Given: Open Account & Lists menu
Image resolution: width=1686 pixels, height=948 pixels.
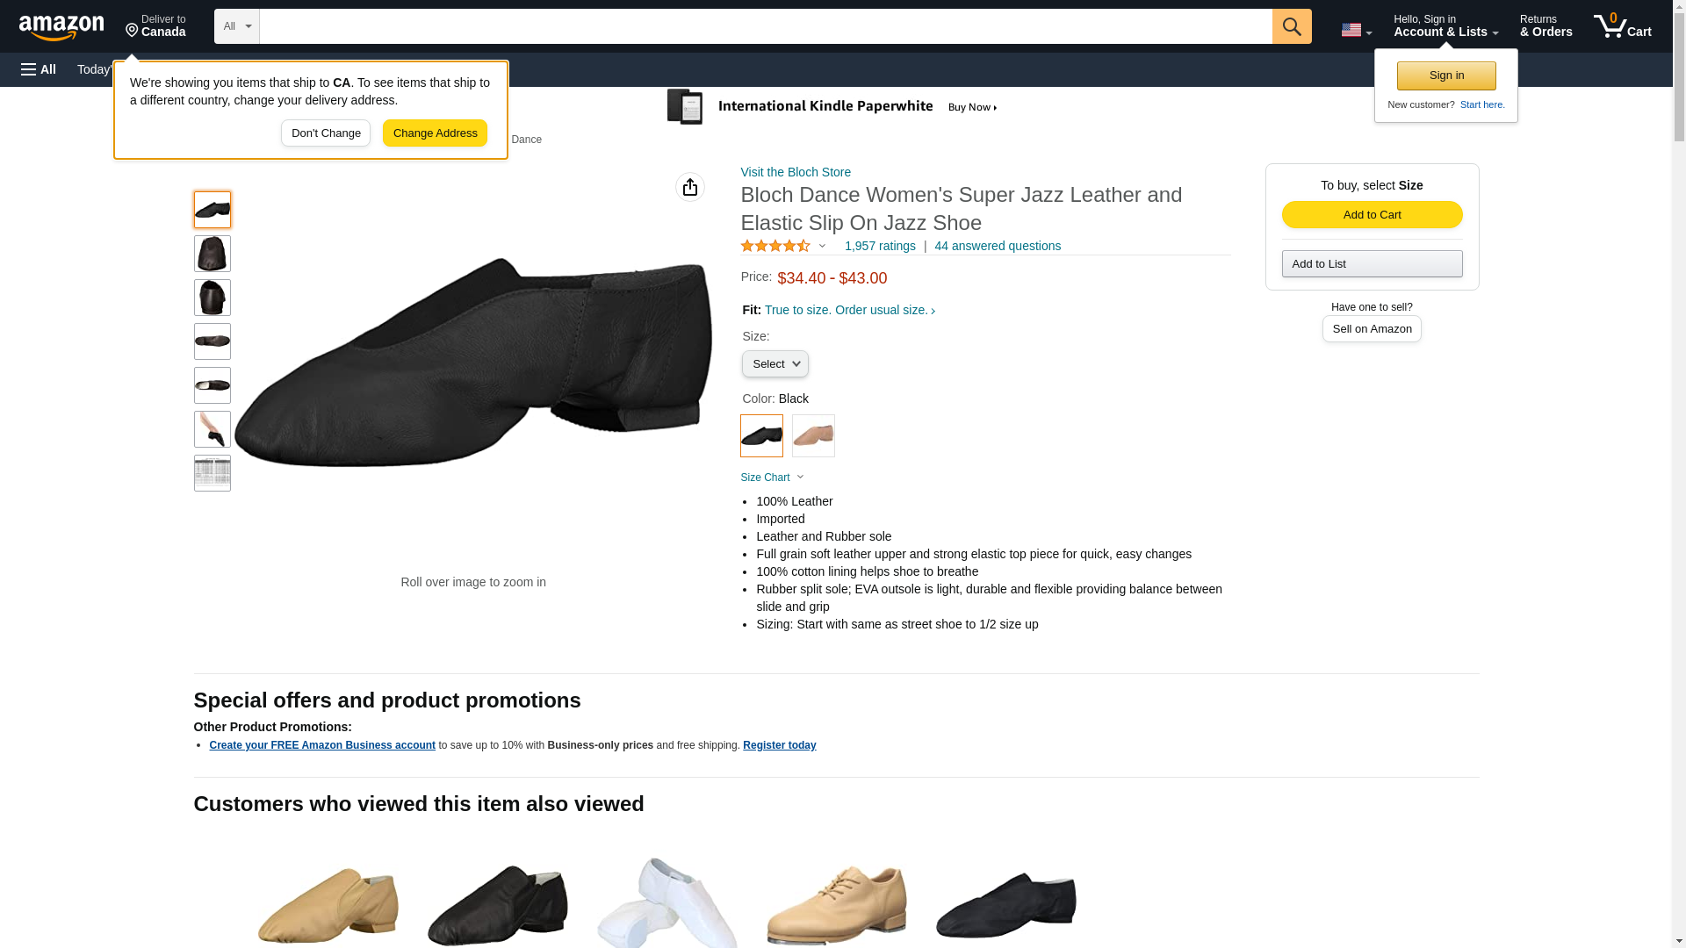Looking at the screenshot, I should pyautogui.click(x=1445, y=26).
